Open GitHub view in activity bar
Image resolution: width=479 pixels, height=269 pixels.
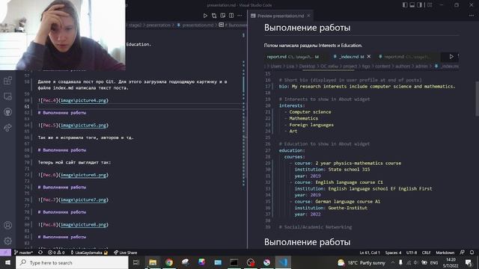pyautogui.click(x=7, y=112)
